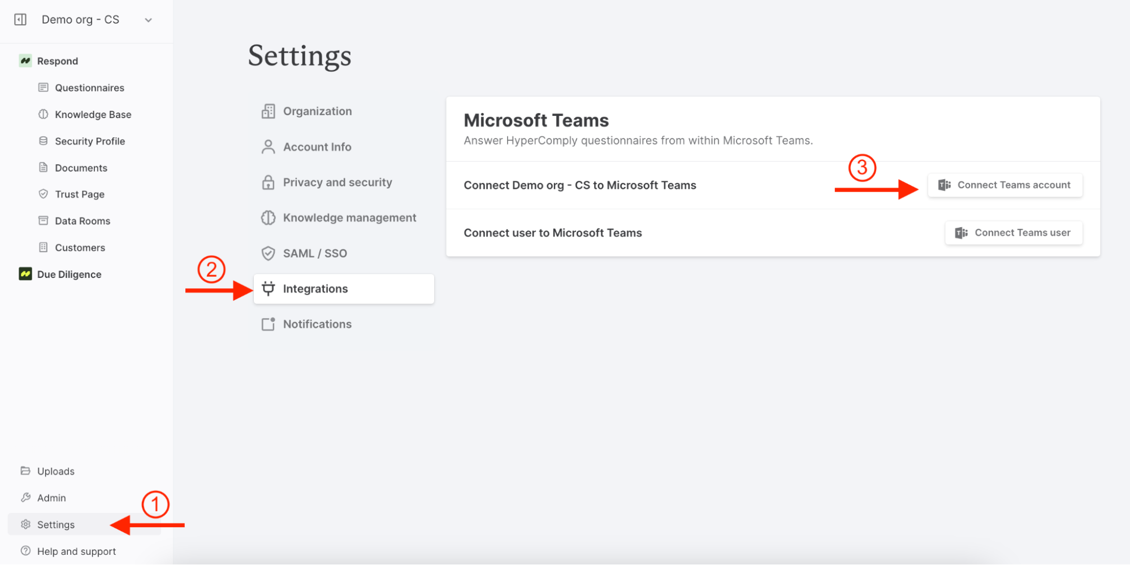Image resolution: width=1130 pixels, height=565 pixels.
Task: Open Documents section
Action: coord(81,168)
